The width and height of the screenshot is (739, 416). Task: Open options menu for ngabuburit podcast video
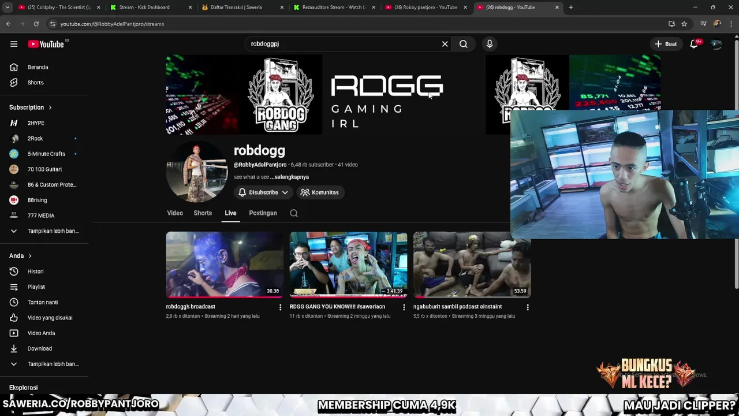[527, 307]
